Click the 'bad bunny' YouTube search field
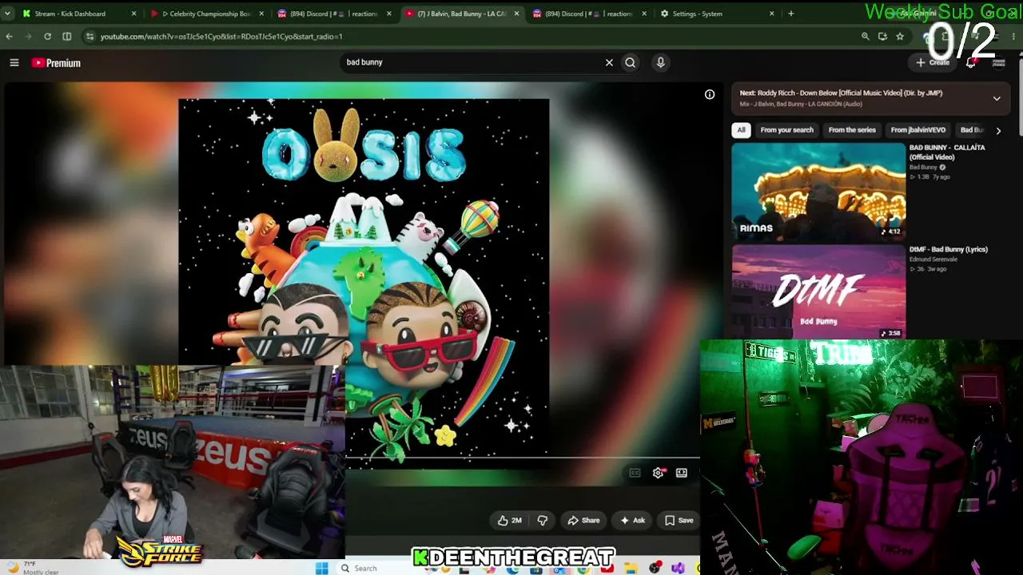 [x=472, y=62]
